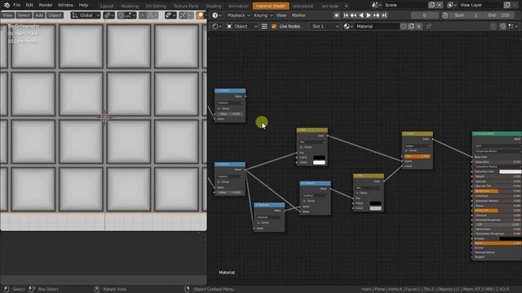Open viewport object visibility dropdown
Screen dimensions: 522x293
point(170,15)
